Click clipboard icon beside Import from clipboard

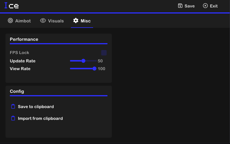click(13, 118)
